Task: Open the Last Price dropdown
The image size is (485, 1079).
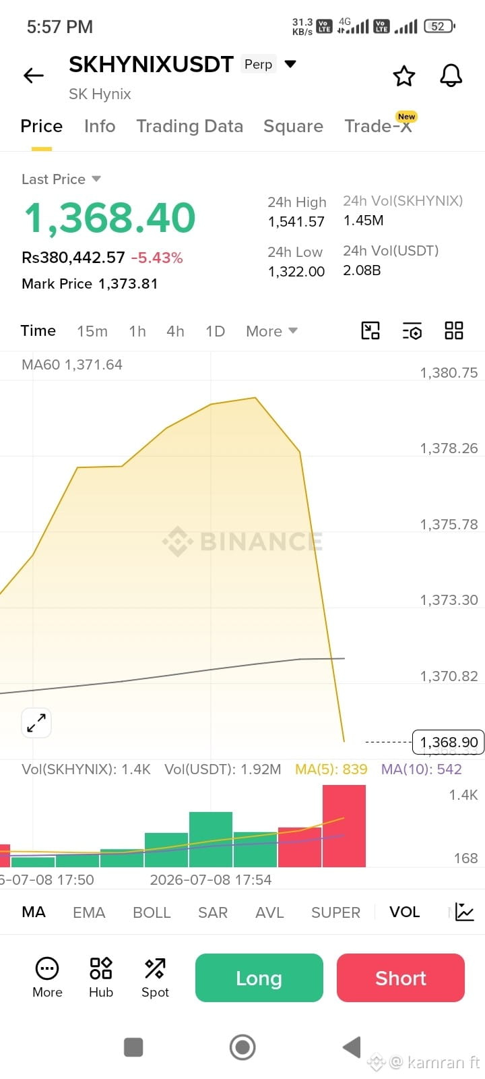Action: click(61, 179)
